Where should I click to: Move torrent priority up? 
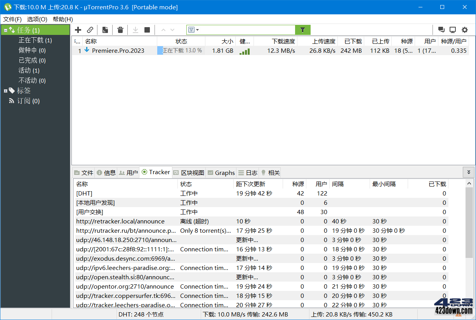tap(163, 29)
